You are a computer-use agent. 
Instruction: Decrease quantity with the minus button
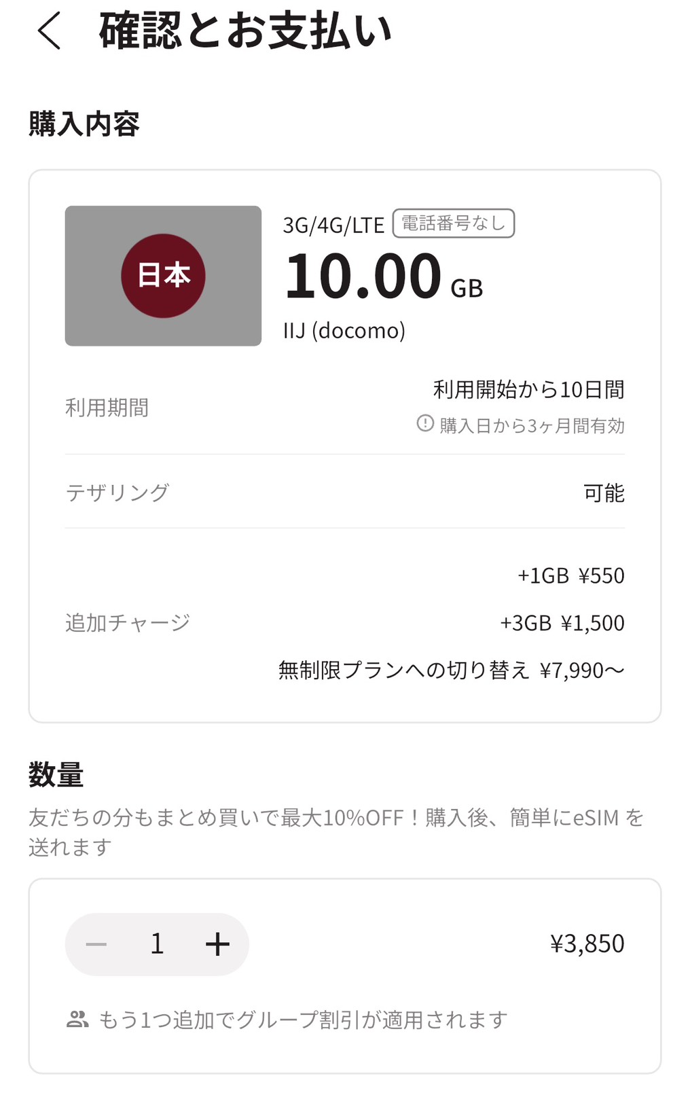tap(96, 944)
